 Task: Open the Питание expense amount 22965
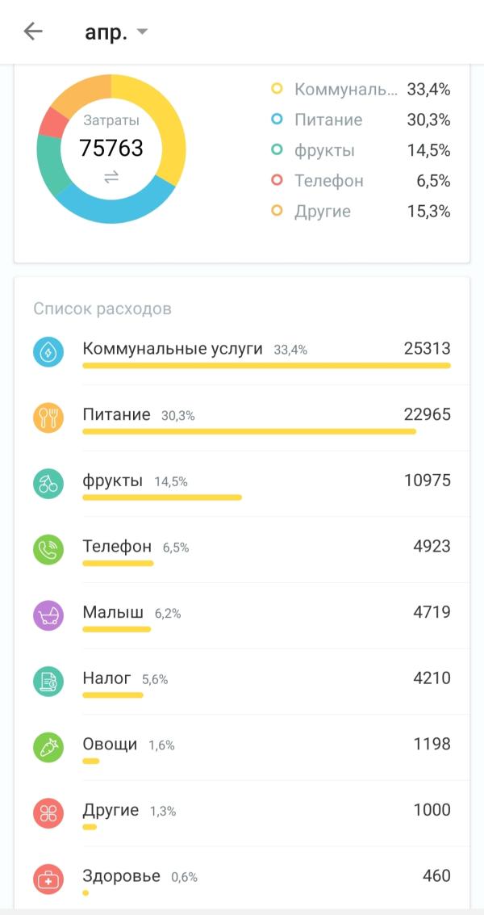[427, 414]
